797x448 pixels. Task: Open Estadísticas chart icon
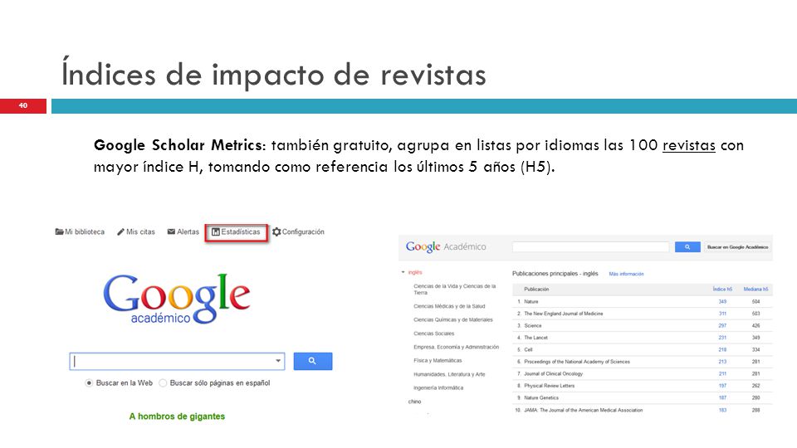point(216,232)
